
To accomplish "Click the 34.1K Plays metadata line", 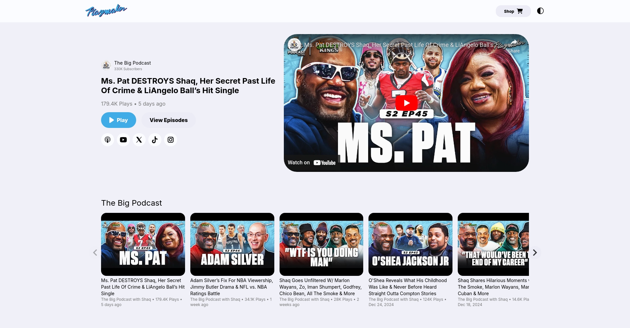I will point(231,302).
